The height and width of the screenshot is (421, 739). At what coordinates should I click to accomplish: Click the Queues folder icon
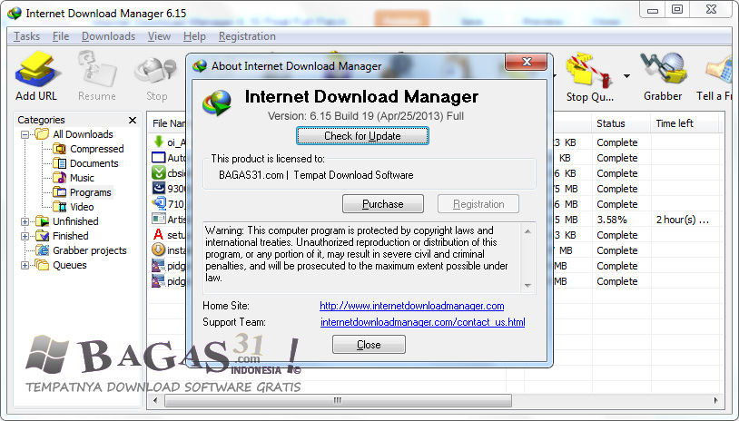point(42,265)
